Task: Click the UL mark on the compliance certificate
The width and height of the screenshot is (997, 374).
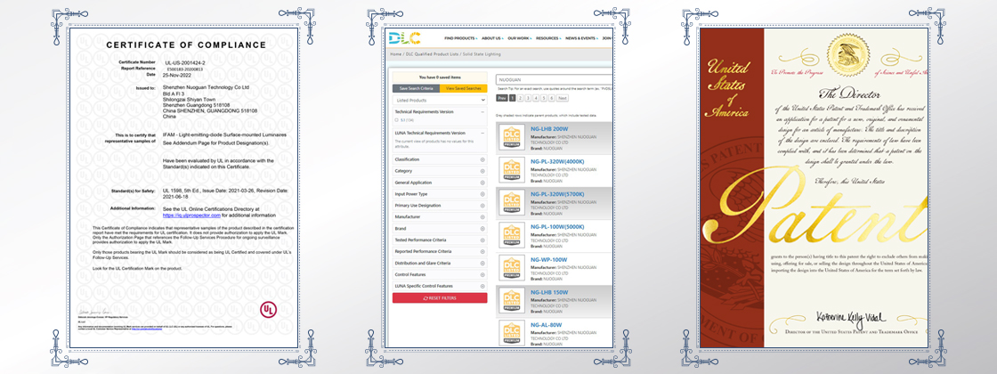Action: coord(268,310)
